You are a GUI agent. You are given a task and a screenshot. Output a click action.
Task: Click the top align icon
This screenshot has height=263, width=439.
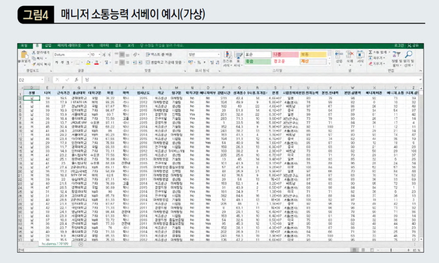[x=117, y=54]
